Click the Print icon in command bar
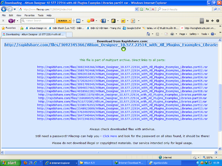This screenshot has width=222, height=166. [x=172, y=34]
